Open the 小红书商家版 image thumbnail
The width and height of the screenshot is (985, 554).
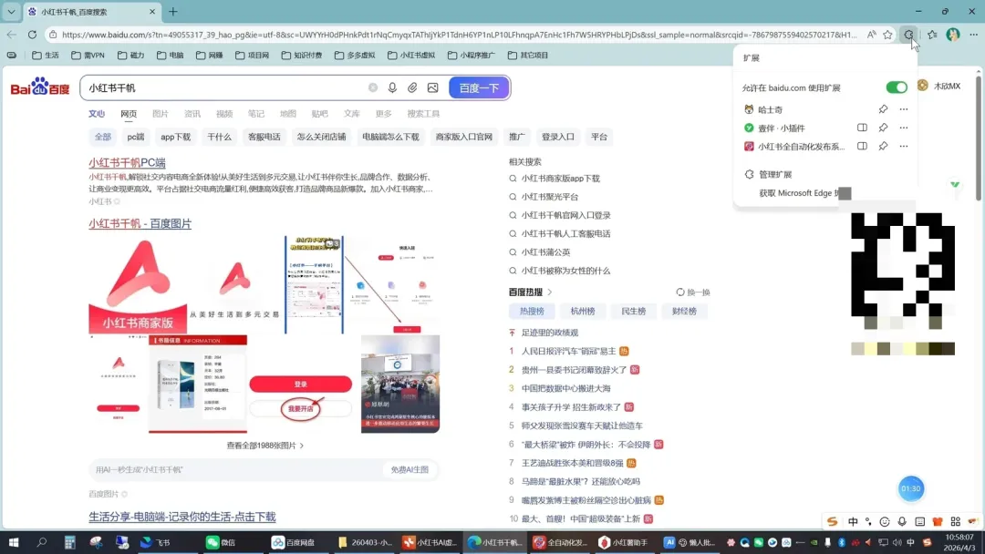(138, 284)
